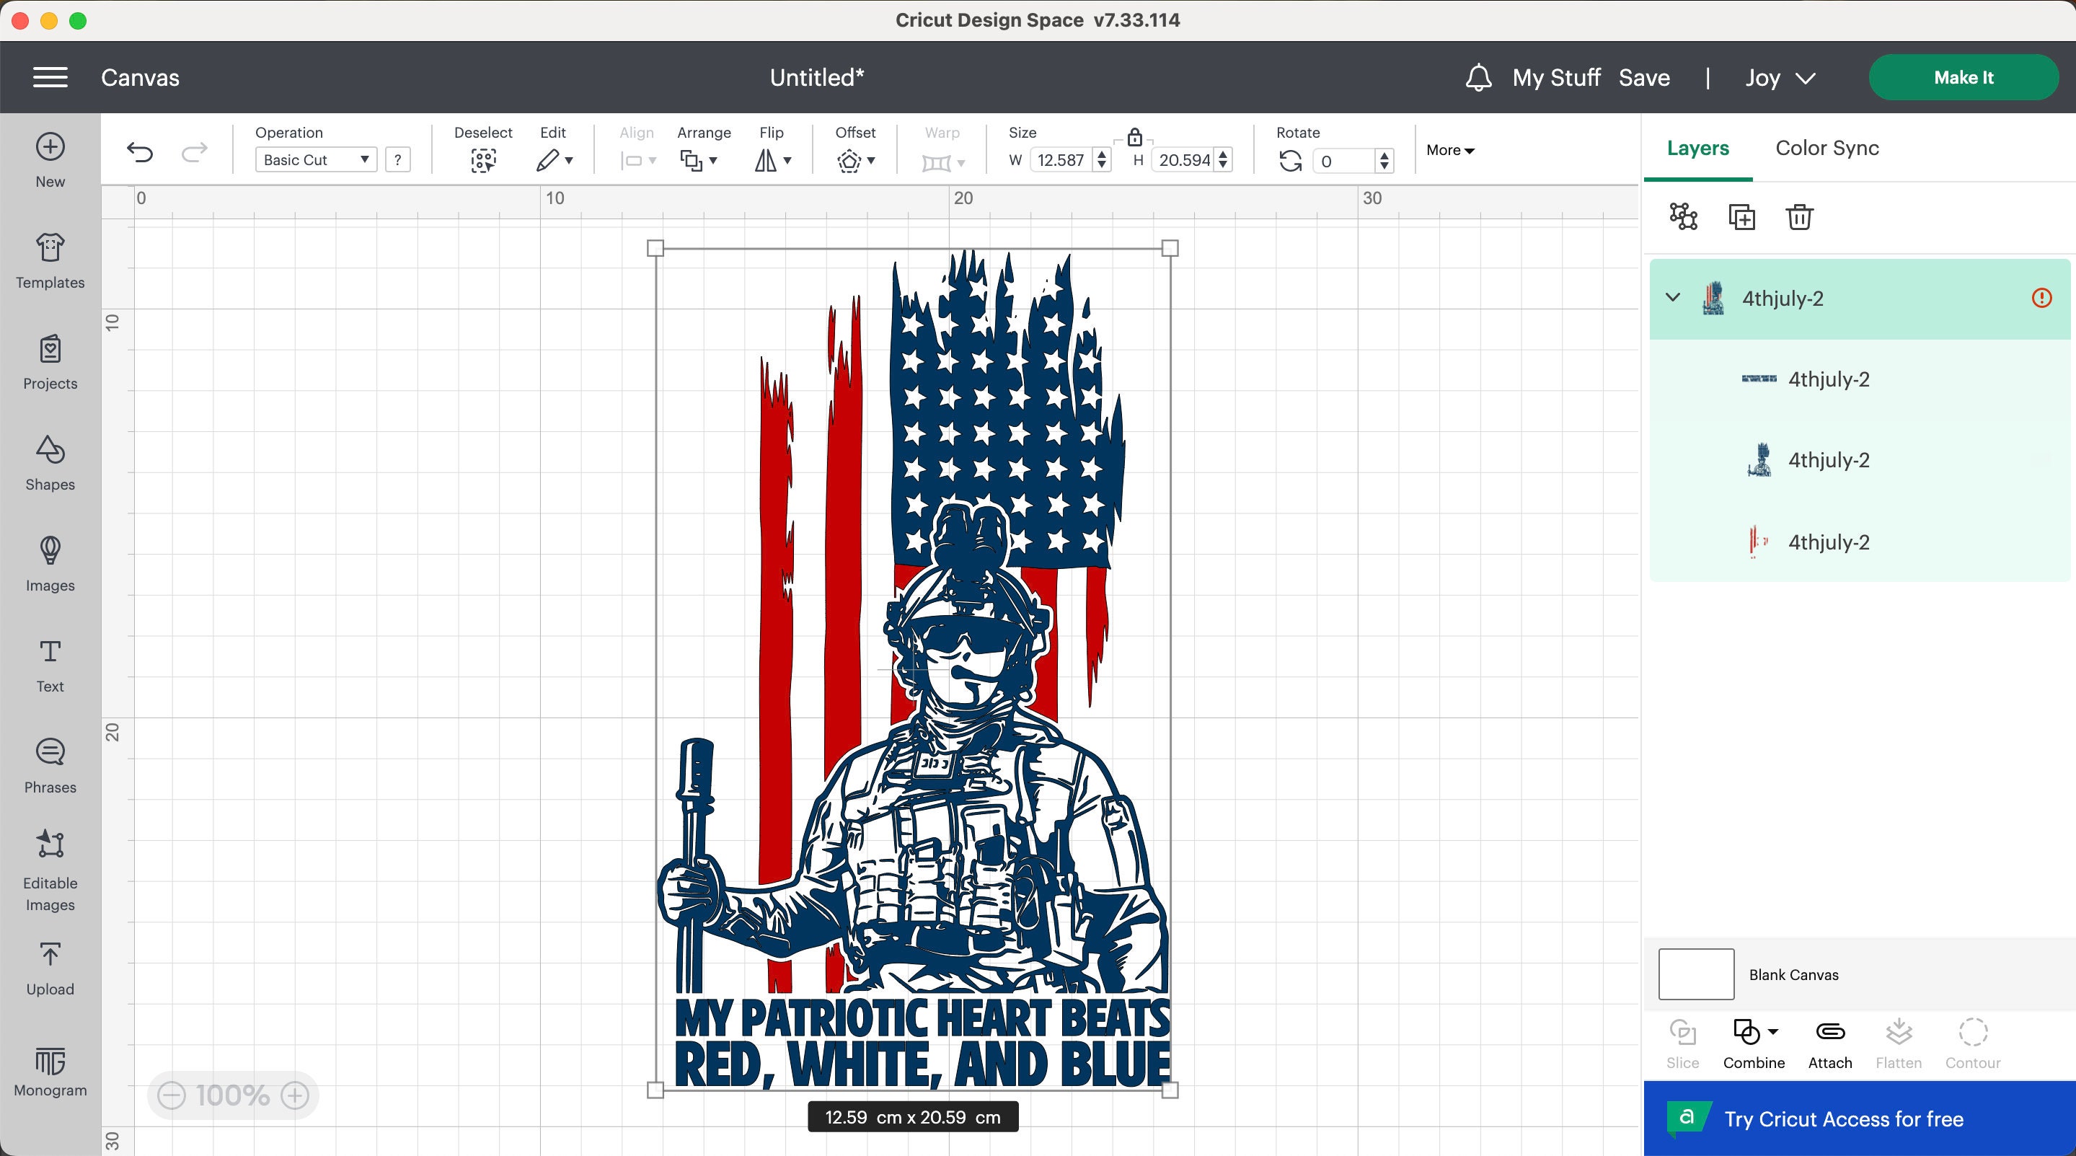Viewport: 2076px width, 1156px height.
Task: Open the Upload panel
Action: [49, 967]
